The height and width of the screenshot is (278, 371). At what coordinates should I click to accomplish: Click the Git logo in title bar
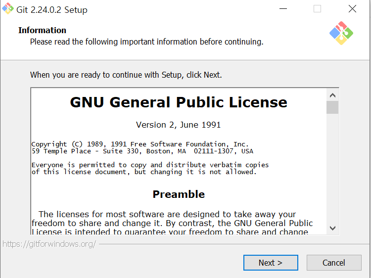tap(8, 8)
